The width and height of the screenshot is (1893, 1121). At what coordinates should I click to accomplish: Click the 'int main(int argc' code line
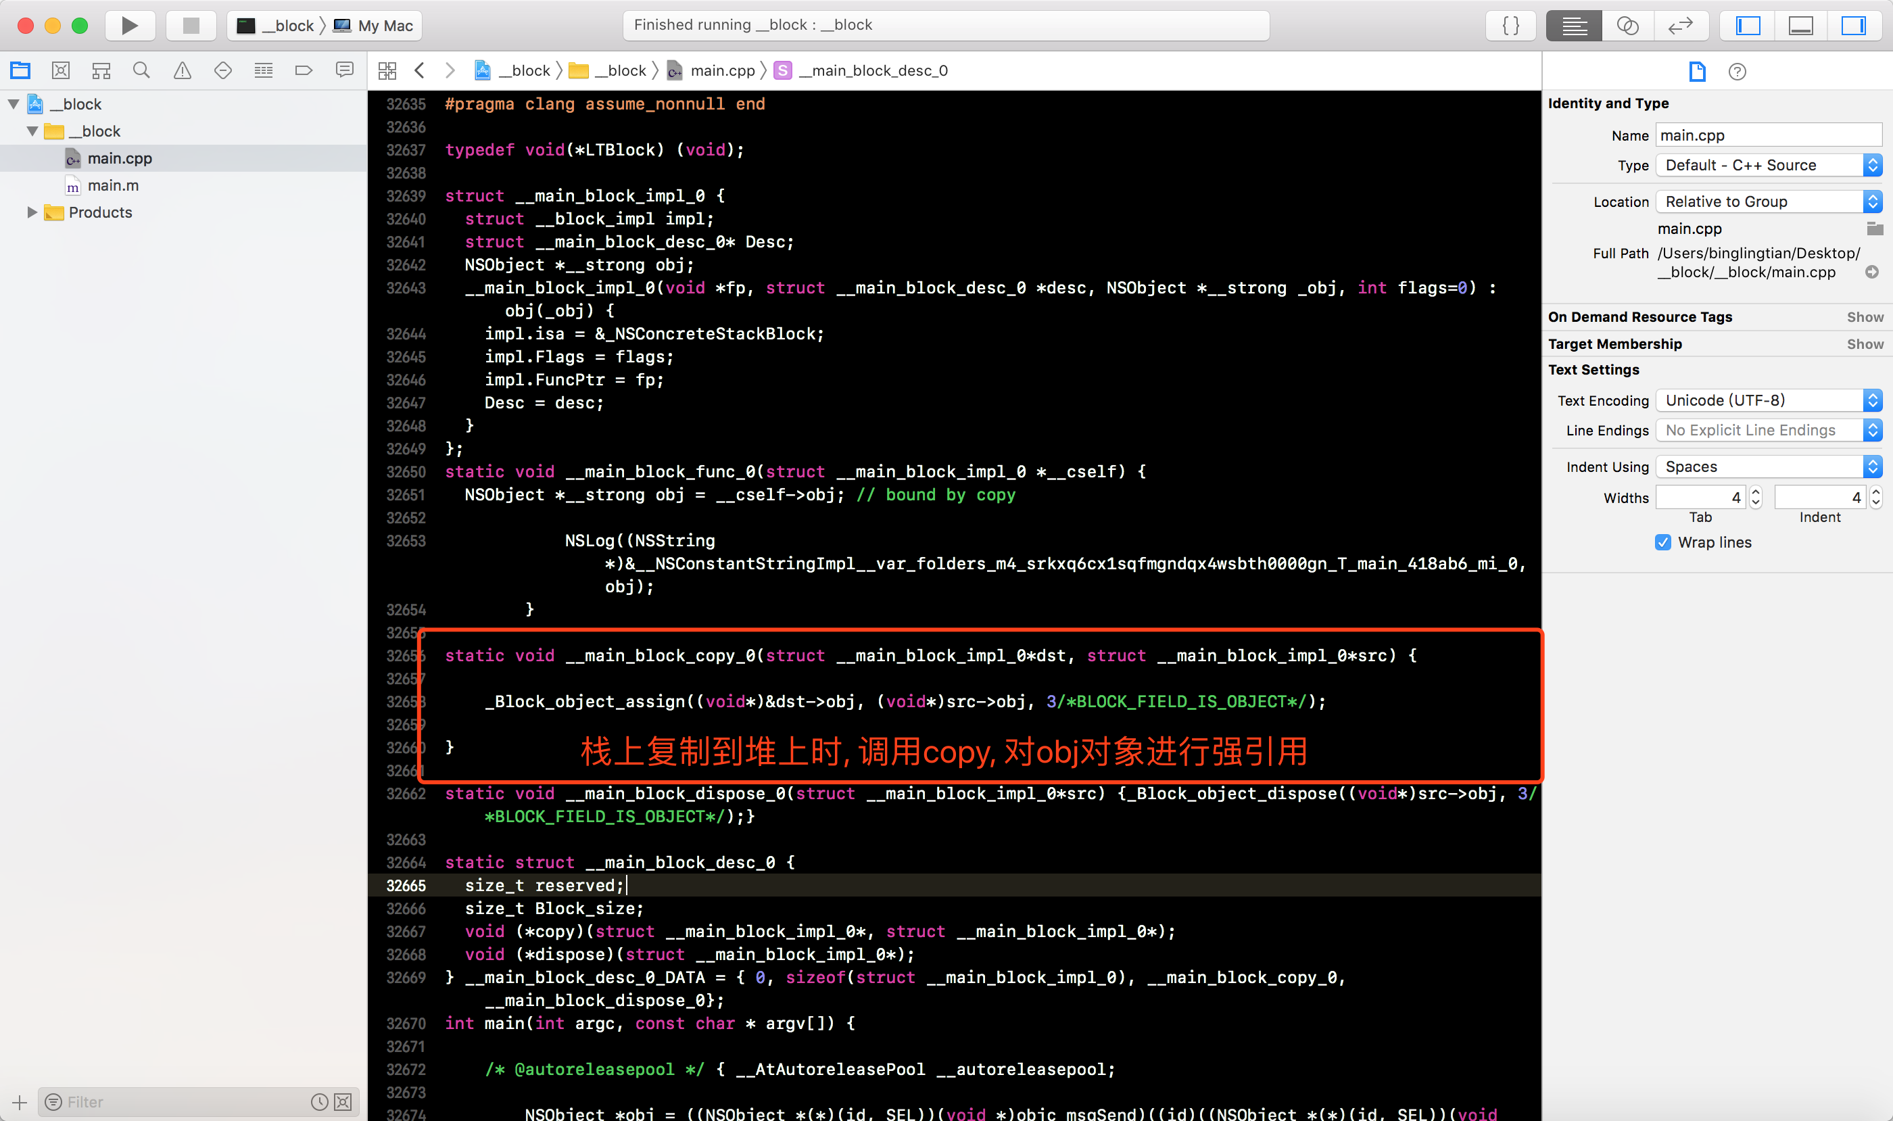650,1024
